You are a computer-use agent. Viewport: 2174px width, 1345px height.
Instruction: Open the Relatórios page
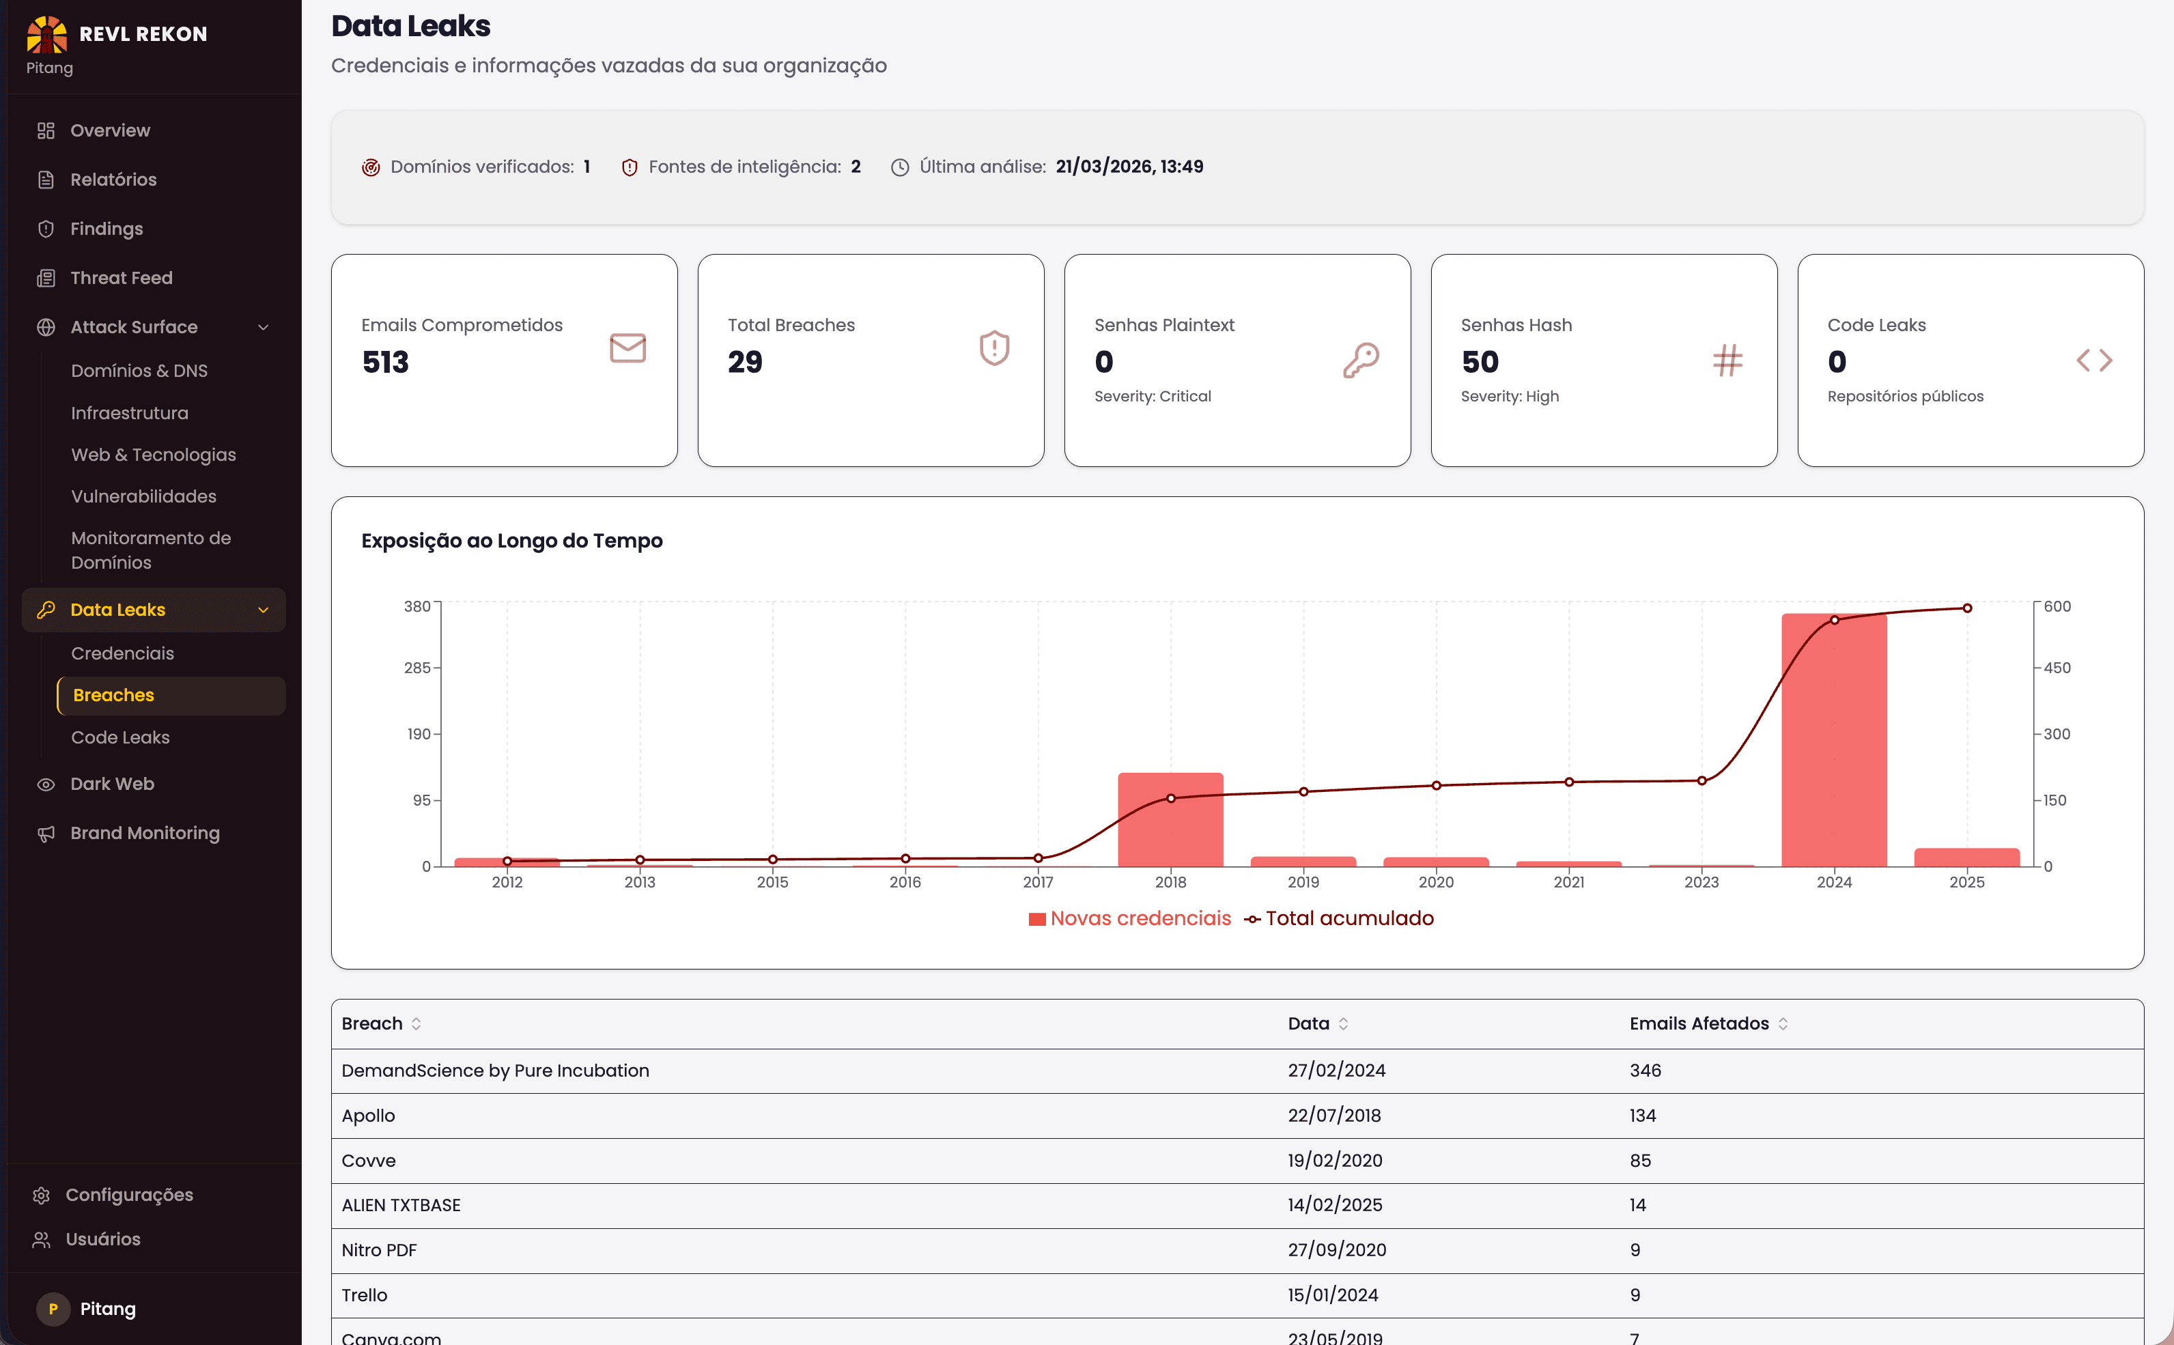pos(114,180)
